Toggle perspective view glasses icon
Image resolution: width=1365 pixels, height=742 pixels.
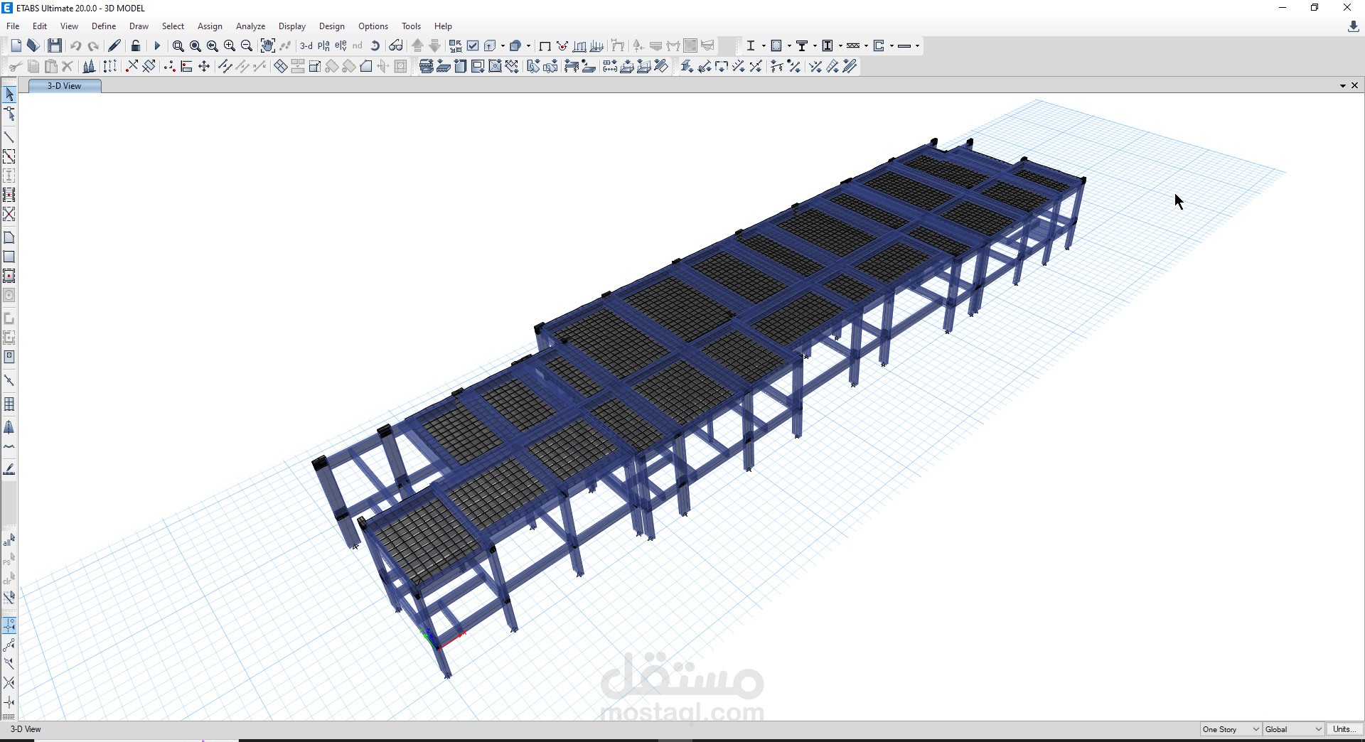click(396, 45)
